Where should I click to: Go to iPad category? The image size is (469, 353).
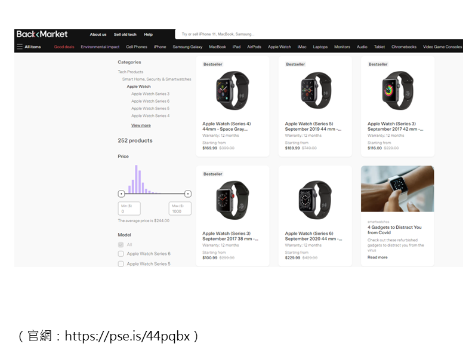[236, 47]
